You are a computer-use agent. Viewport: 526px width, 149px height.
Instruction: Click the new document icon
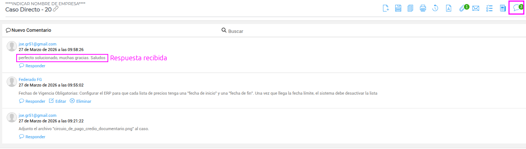tap(386, 9)
